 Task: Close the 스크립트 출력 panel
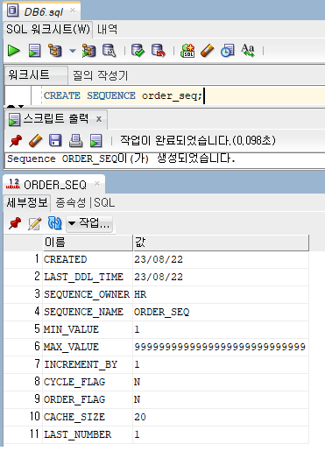[99, 119]
